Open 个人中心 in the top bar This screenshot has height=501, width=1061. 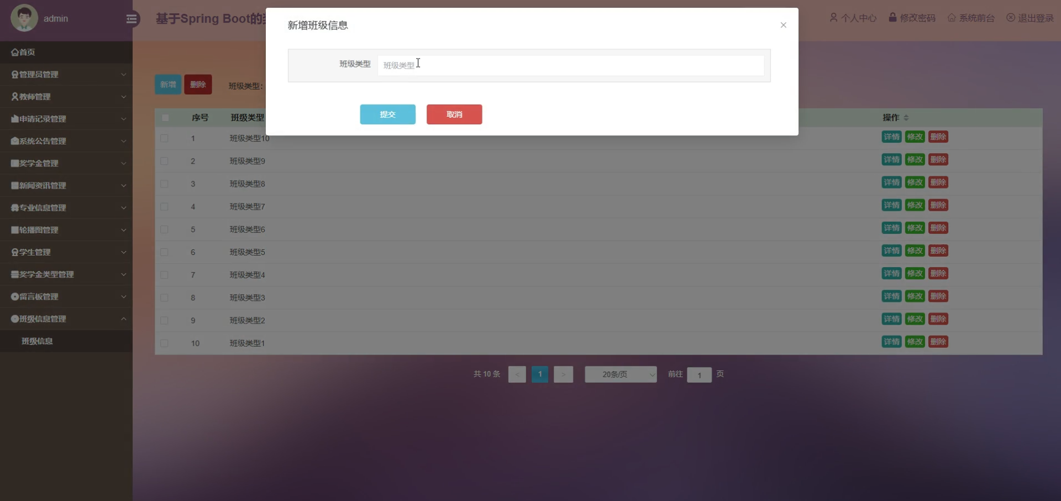click(853, 18)
